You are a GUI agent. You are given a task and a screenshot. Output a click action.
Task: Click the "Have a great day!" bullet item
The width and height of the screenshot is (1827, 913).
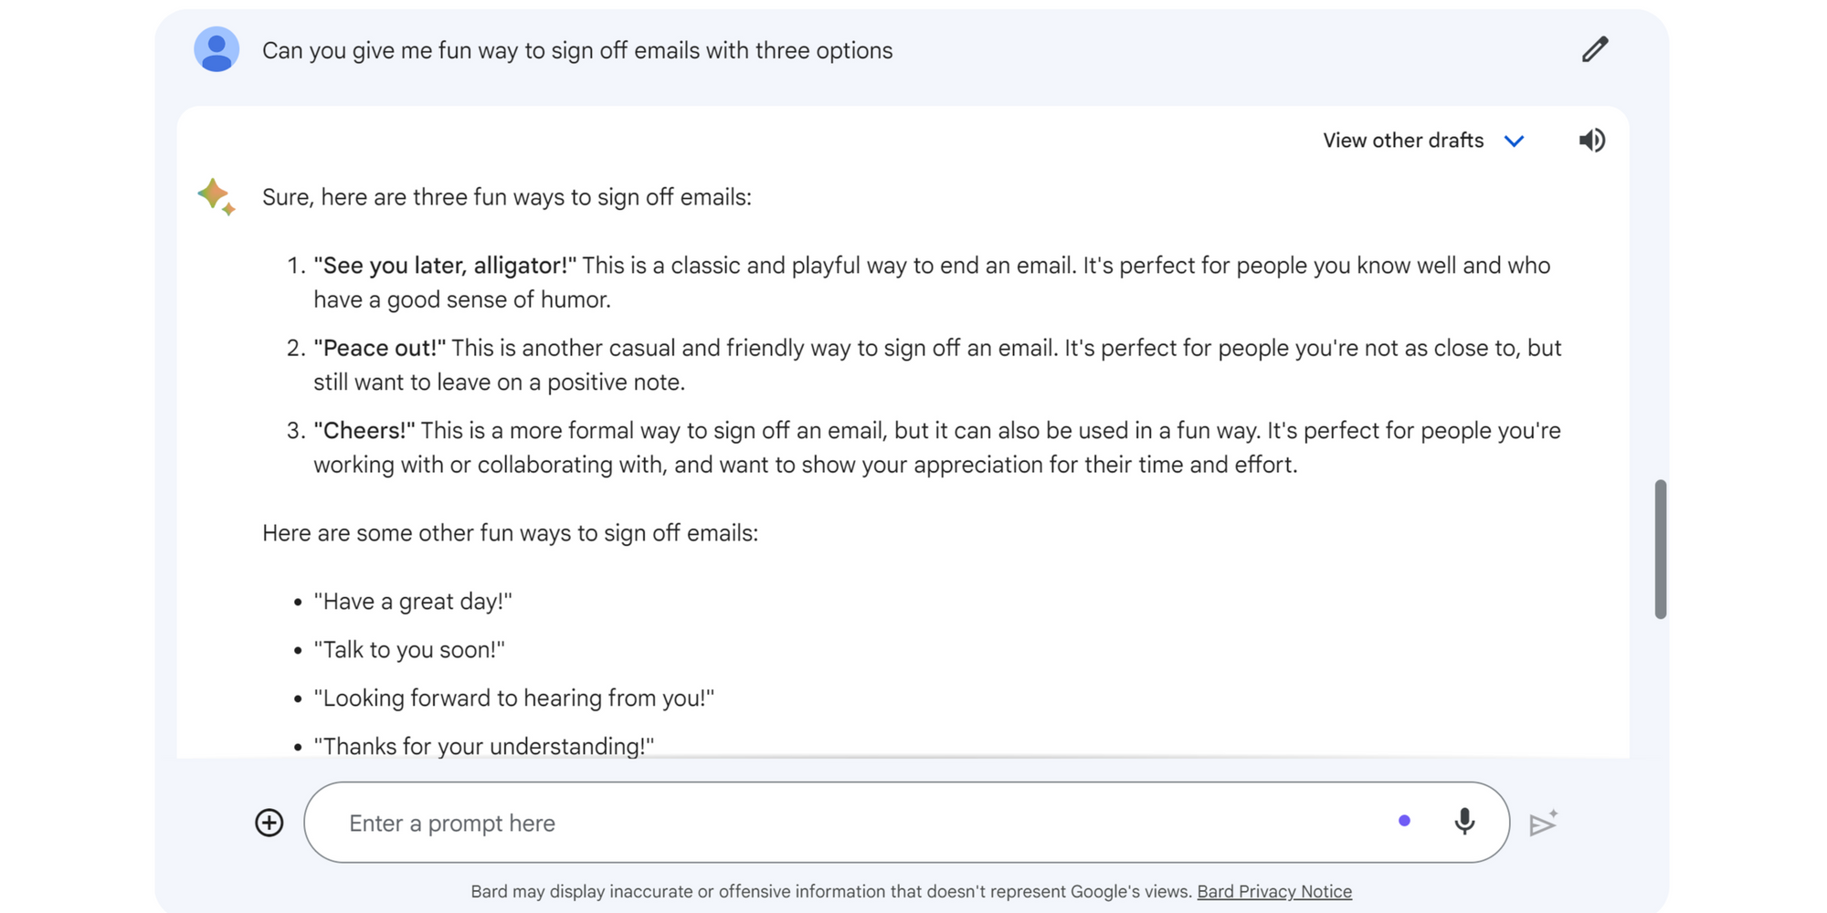pos(413,602)
